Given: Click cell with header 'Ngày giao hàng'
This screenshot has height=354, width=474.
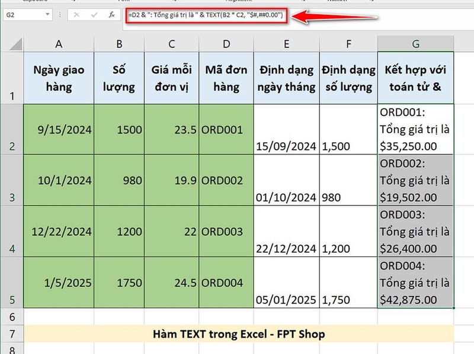Looking at the screenshot, I should (59, 78).
